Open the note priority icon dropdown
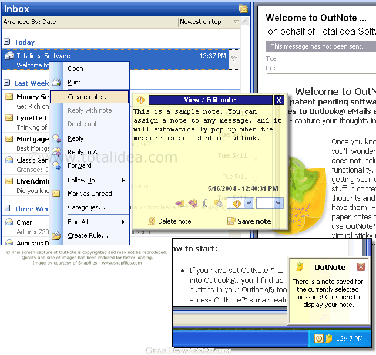The width and height of the screenshot is (376, 355). [249, 203]
